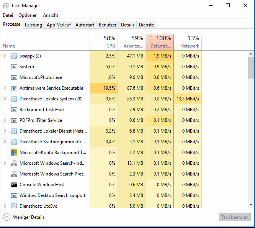The image size is (255, 228).
Task: Click the Task-Manager title bar icon
Action: (6, 6)
